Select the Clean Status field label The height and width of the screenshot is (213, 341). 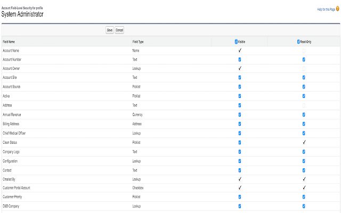[x=10, y=142]
